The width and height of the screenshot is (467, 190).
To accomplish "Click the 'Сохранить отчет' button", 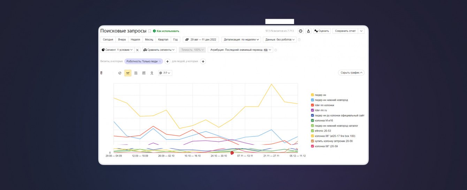I will click(345, 31).
